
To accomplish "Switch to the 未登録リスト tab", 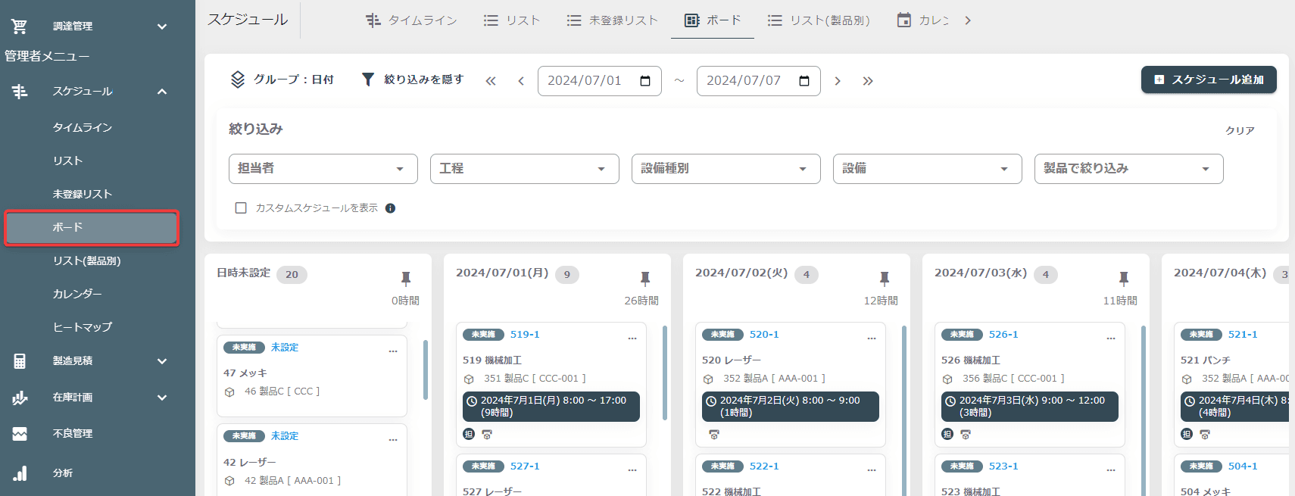I will coord(612,20).
